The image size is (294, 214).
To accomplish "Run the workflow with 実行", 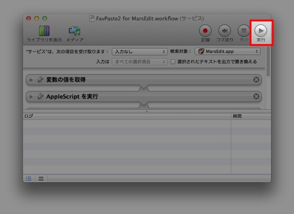I will click(x=261, y=33).
